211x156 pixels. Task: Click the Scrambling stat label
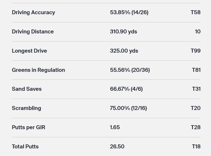click(x=26, y=108)
